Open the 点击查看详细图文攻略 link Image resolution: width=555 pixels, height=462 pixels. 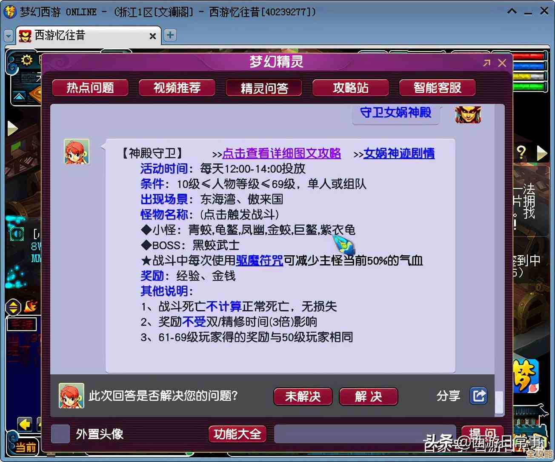[281, 154]
